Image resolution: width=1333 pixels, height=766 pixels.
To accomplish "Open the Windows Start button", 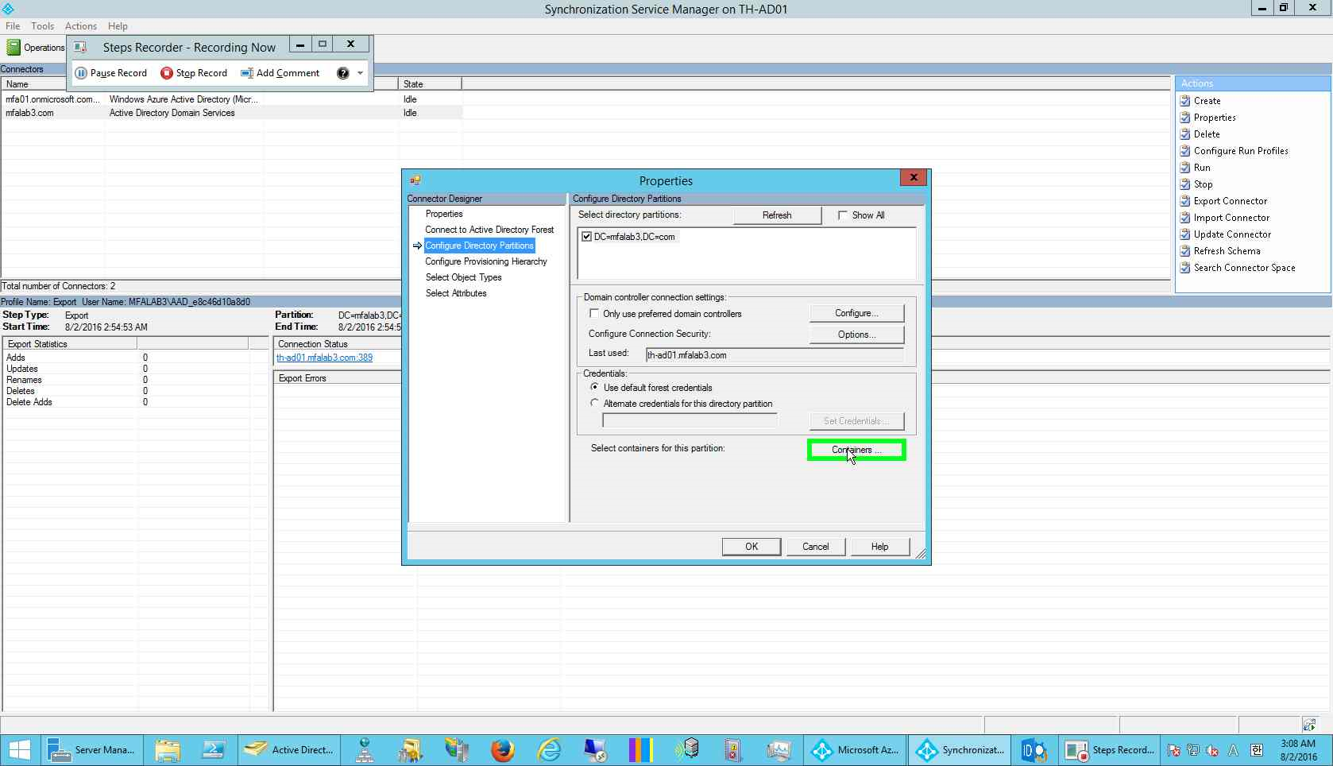I will pos(19,750).
